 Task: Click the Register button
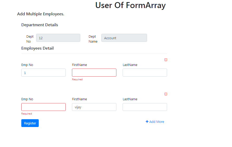click(x=30, y=123)
